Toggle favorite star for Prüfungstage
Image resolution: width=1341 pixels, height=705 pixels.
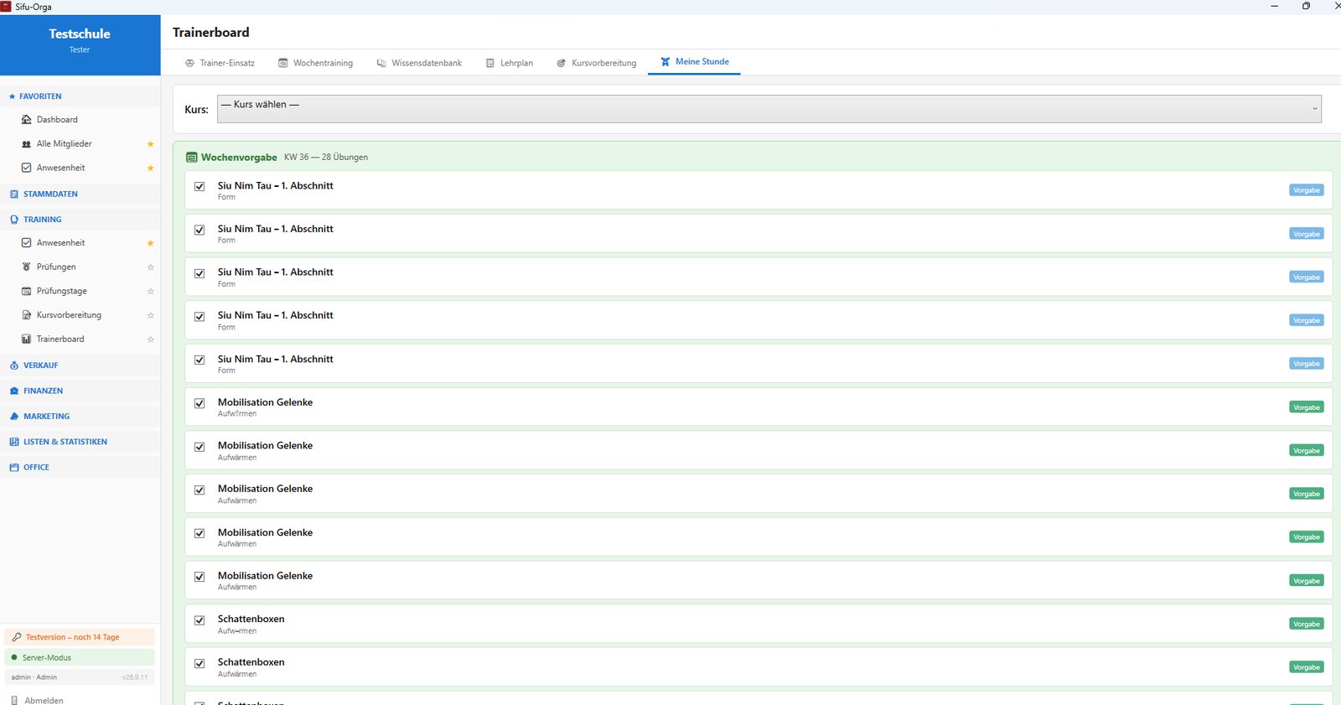pos(150,292)
